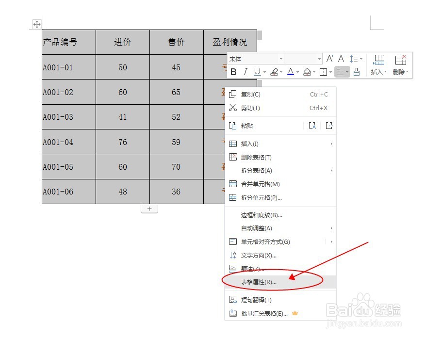
Task: Click the borders icon in mini toolbar
Action: click(323, 72)
